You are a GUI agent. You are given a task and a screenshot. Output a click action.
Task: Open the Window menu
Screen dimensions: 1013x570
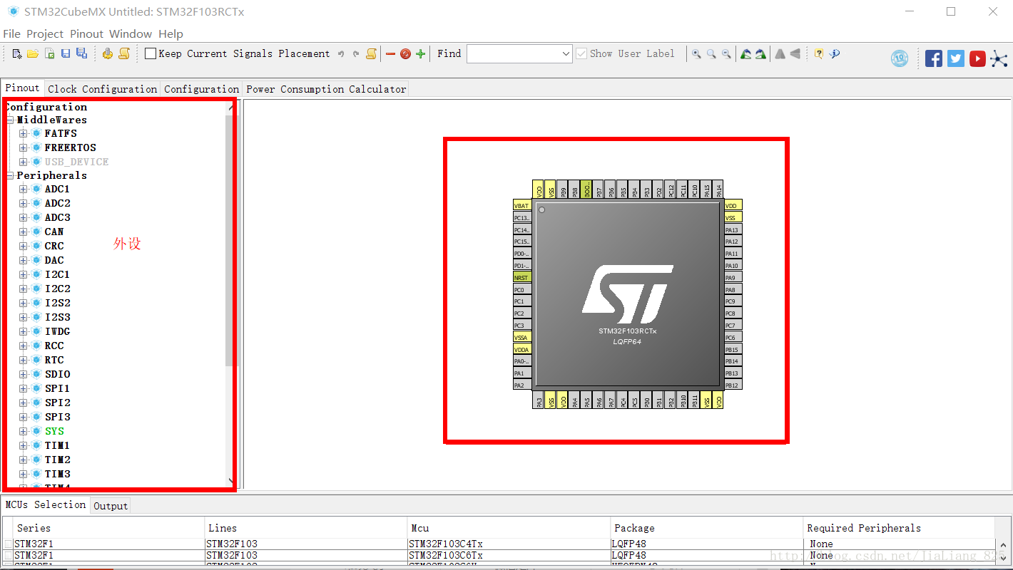pos(131,33)
